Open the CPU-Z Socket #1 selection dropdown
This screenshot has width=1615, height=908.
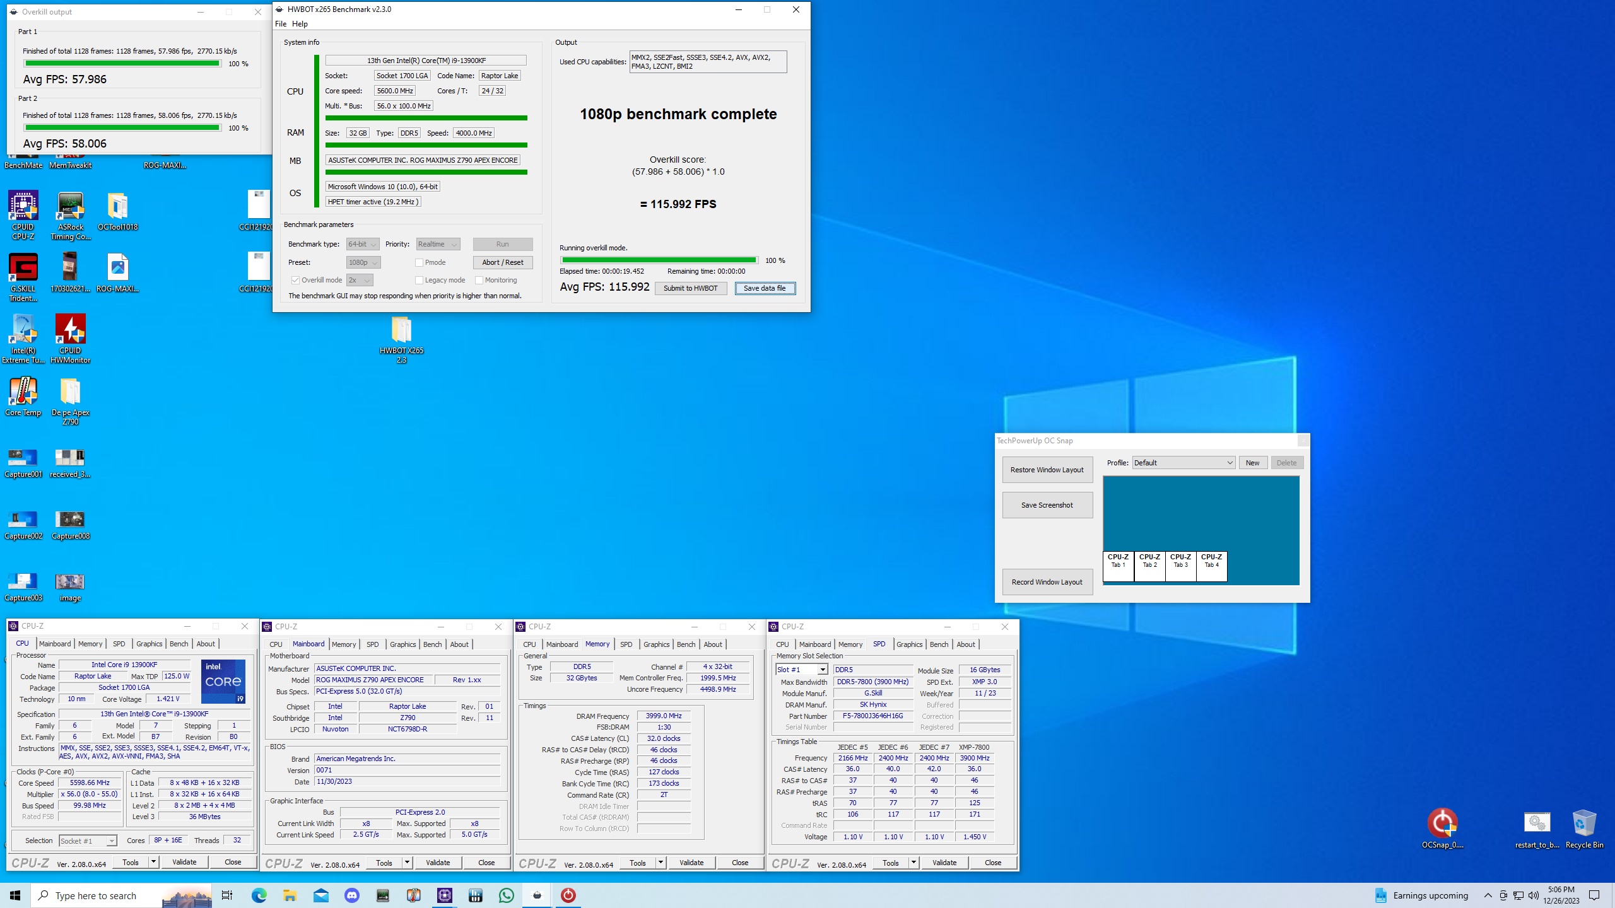click(88, 841)
